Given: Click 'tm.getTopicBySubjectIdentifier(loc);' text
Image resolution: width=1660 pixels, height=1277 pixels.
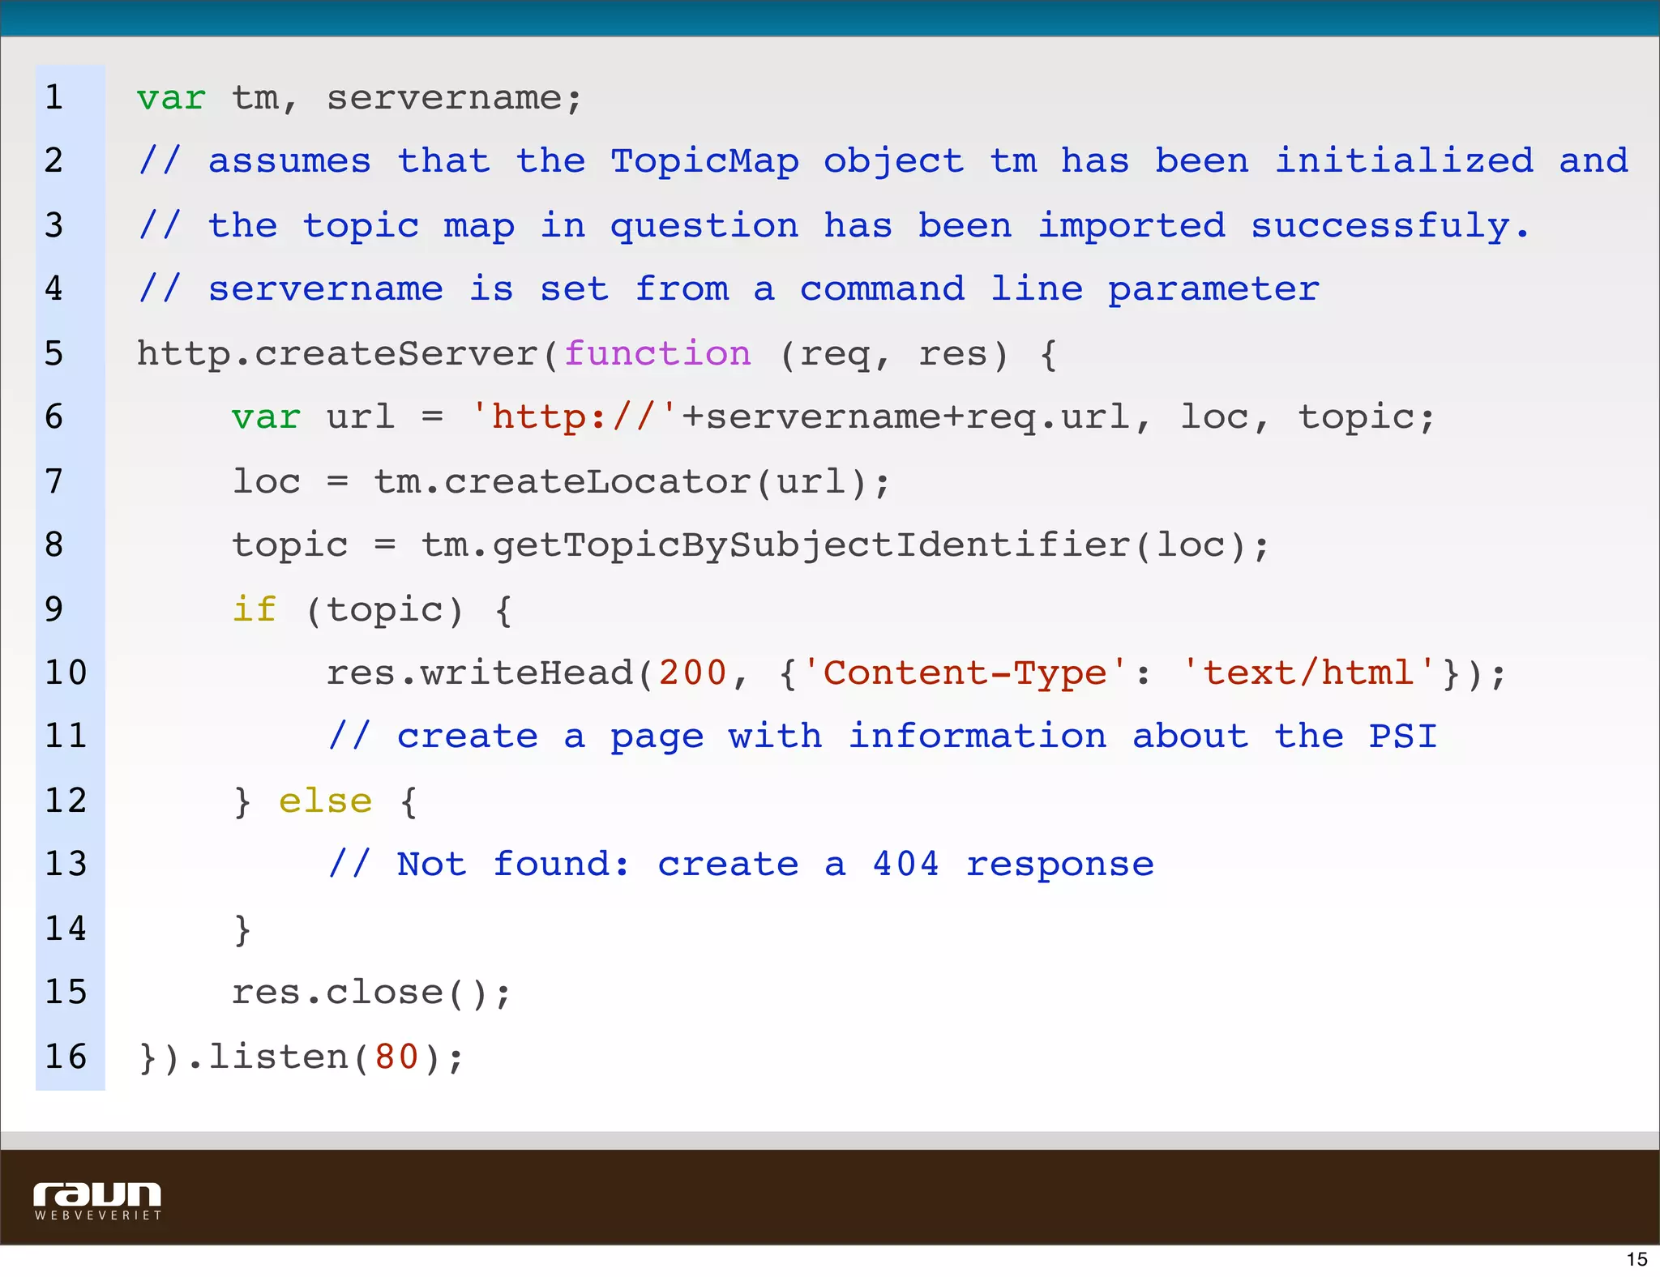Looking at the screenshot, I should (845, 545).
